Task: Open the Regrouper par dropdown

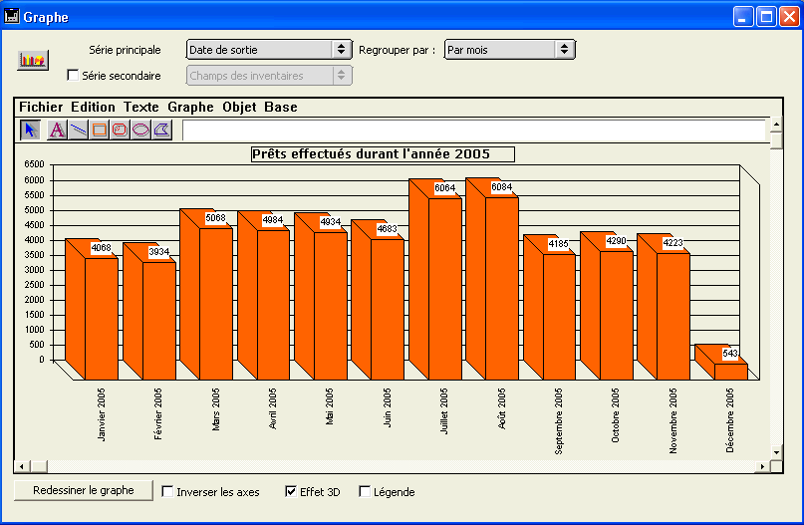Action: 509,49
